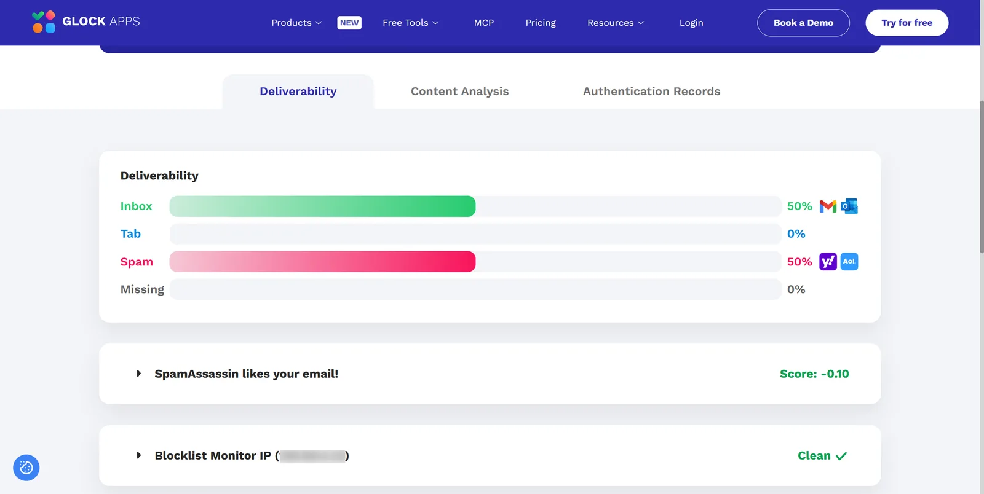The height and width of the screenshot is (494, 984).
Task: Expand the SpamAssassin result section
Action: (490, 374)
